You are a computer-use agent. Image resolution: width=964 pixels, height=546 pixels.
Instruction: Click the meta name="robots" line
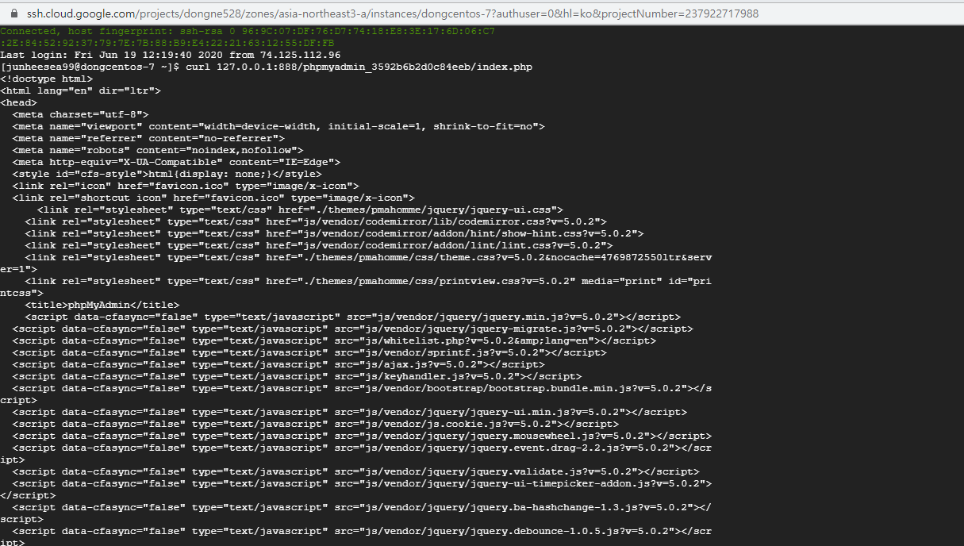pyautogui.click(x=158, y=150)
